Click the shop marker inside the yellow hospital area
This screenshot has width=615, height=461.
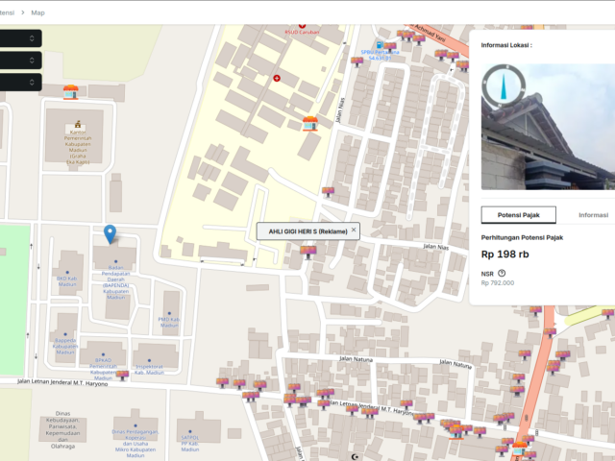309,124
